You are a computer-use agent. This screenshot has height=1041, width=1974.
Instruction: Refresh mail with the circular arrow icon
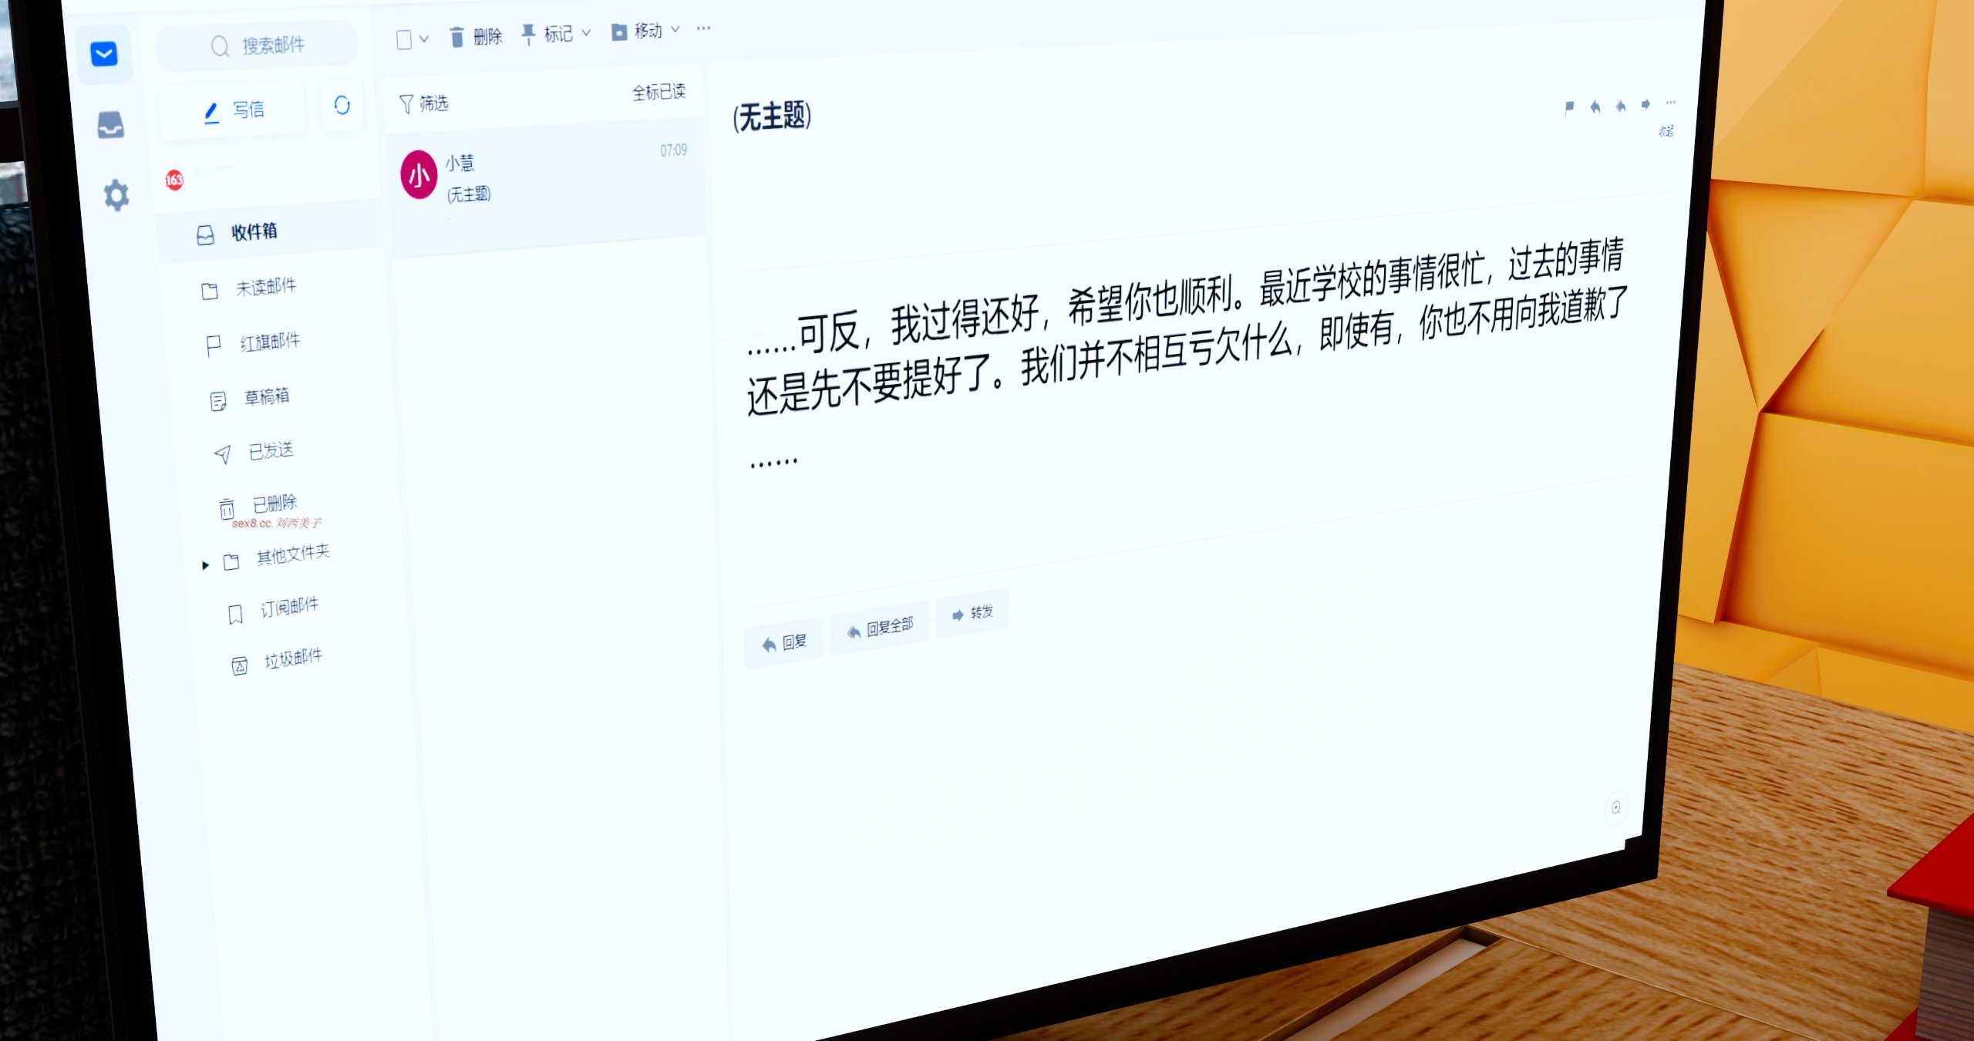coord(342,105)
